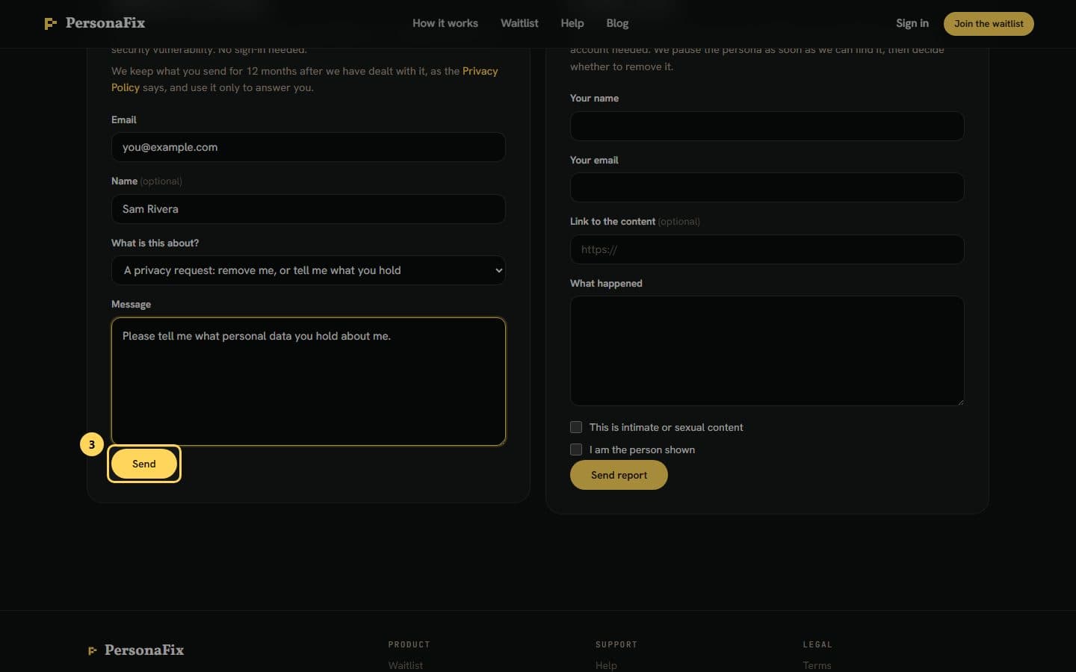
Task: Go to Waitlist in the top navigation
Action: click(519, 23)
